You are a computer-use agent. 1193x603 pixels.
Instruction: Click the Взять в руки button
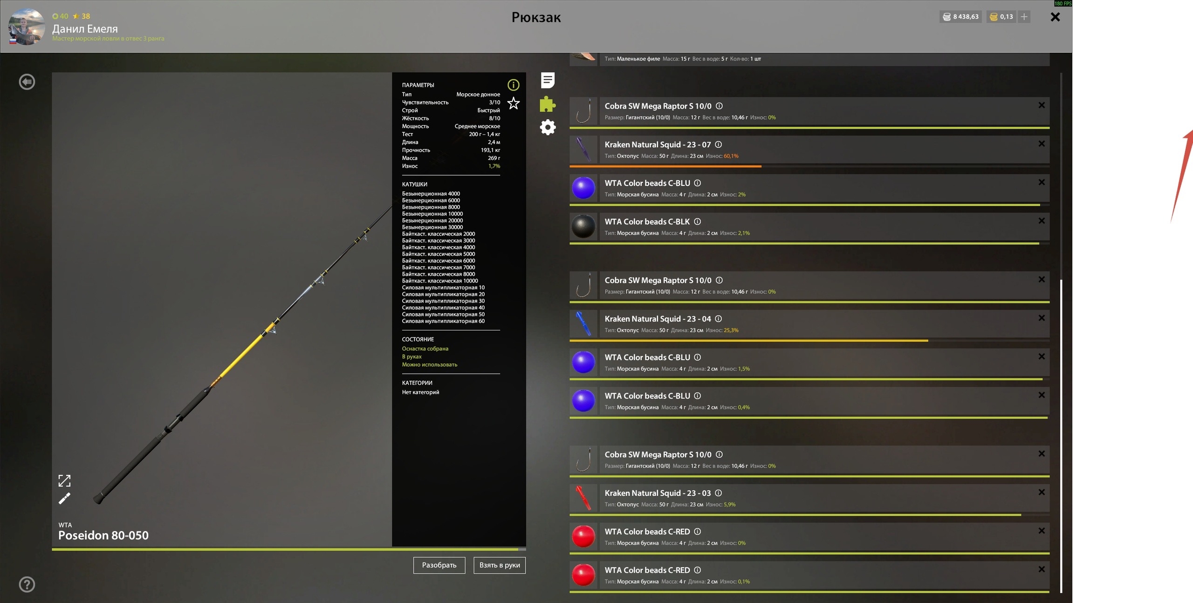pos(500,565)
